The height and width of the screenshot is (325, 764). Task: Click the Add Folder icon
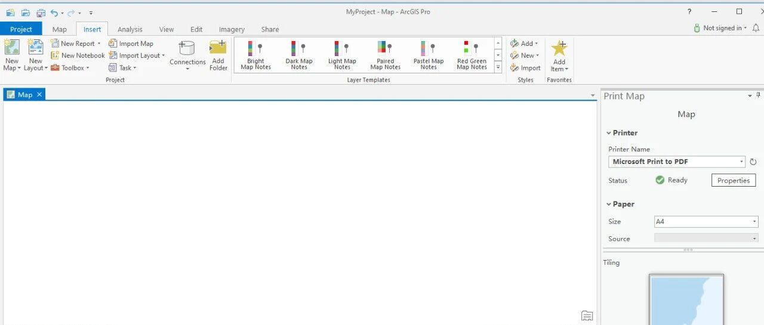pyautogui.click(x=218, y=55)
